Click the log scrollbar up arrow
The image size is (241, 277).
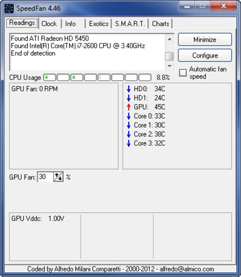[170, 39]
